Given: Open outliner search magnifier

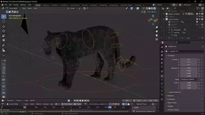Looking at the screenshot, I should coord(175,8).
